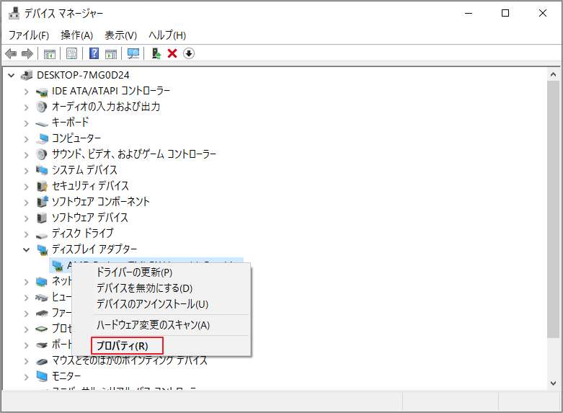This screenshot has height=413, width=563.
Task: Click the show/hide console tree icon
Action: tap(50, 54)
